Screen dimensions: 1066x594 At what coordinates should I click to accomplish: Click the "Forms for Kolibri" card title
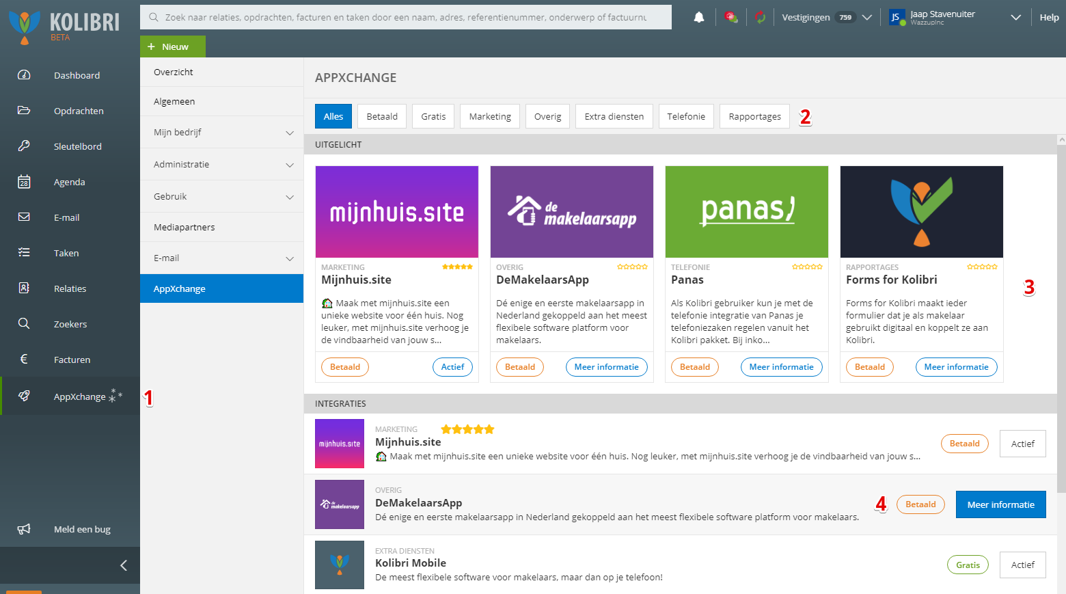click(892, 280)
